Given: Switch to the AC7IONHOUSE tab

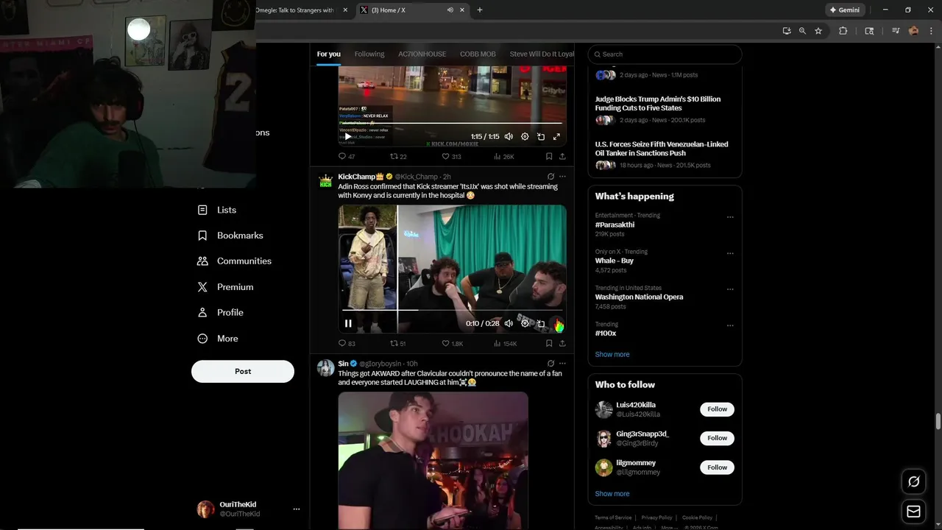Looking at the screenshot, I should [422, 54].
